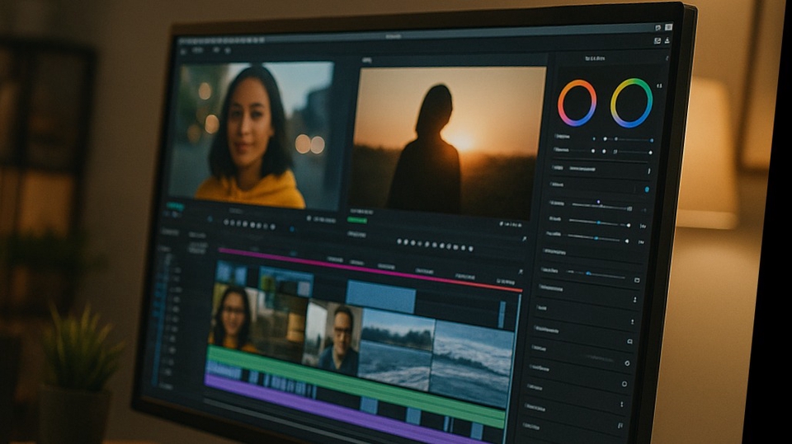
Task: Click the source monitor showing woman in yellow hoodie
Action: pyautogui.click(x=253, y=135)
